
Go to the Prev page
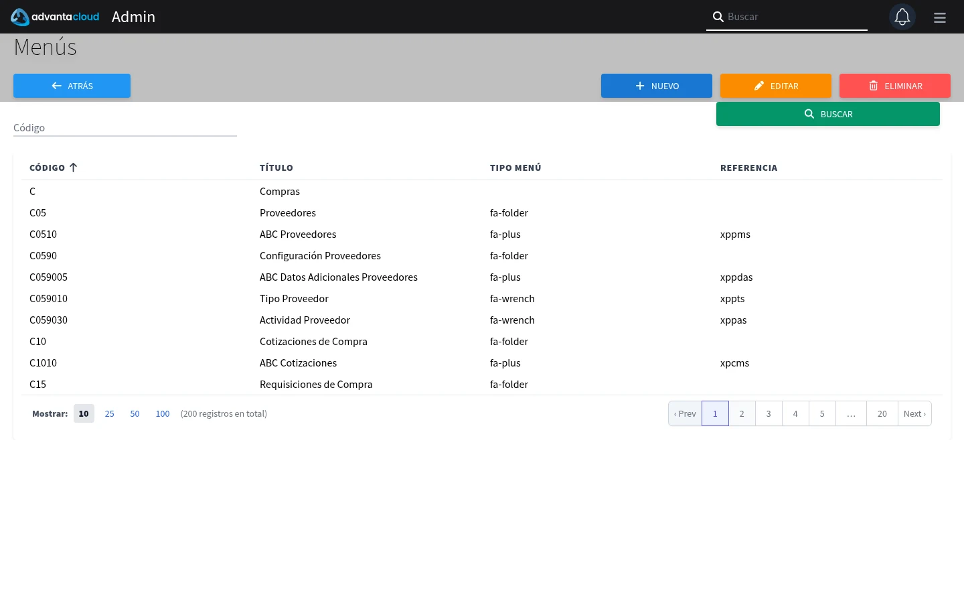click(x=685, y=413)
